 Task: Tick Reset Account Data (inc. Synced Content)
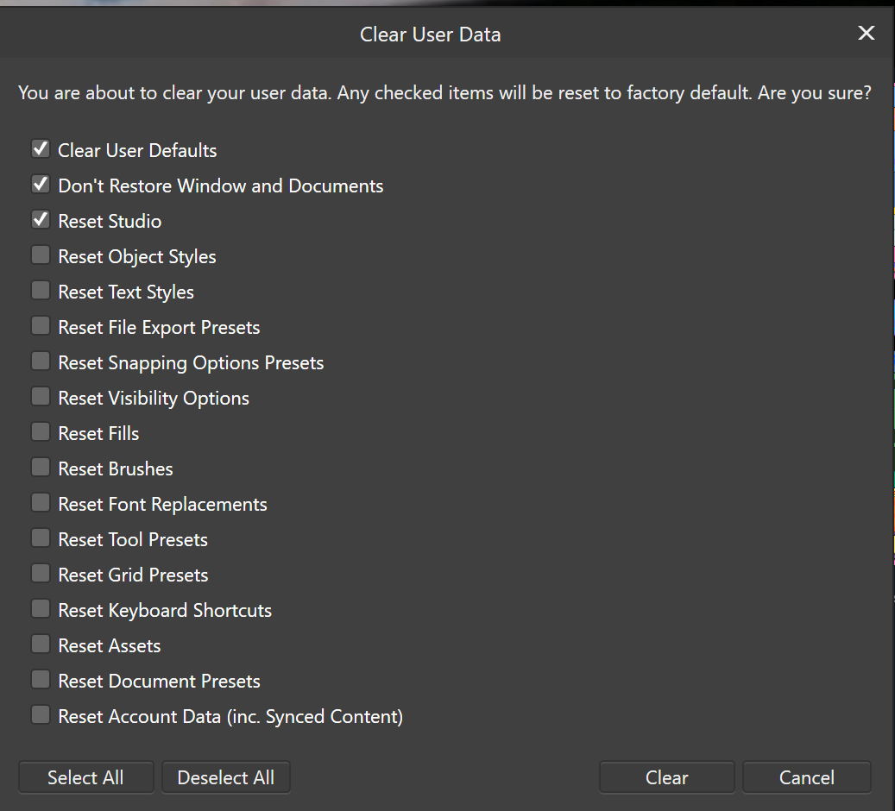[41, 715]
